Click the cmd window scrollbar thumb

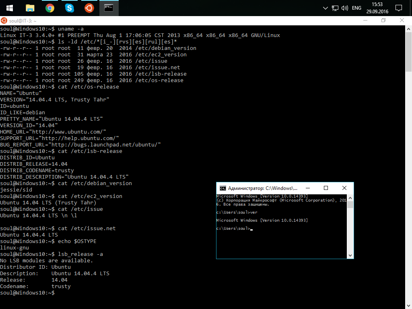click(x=350, y=205)
